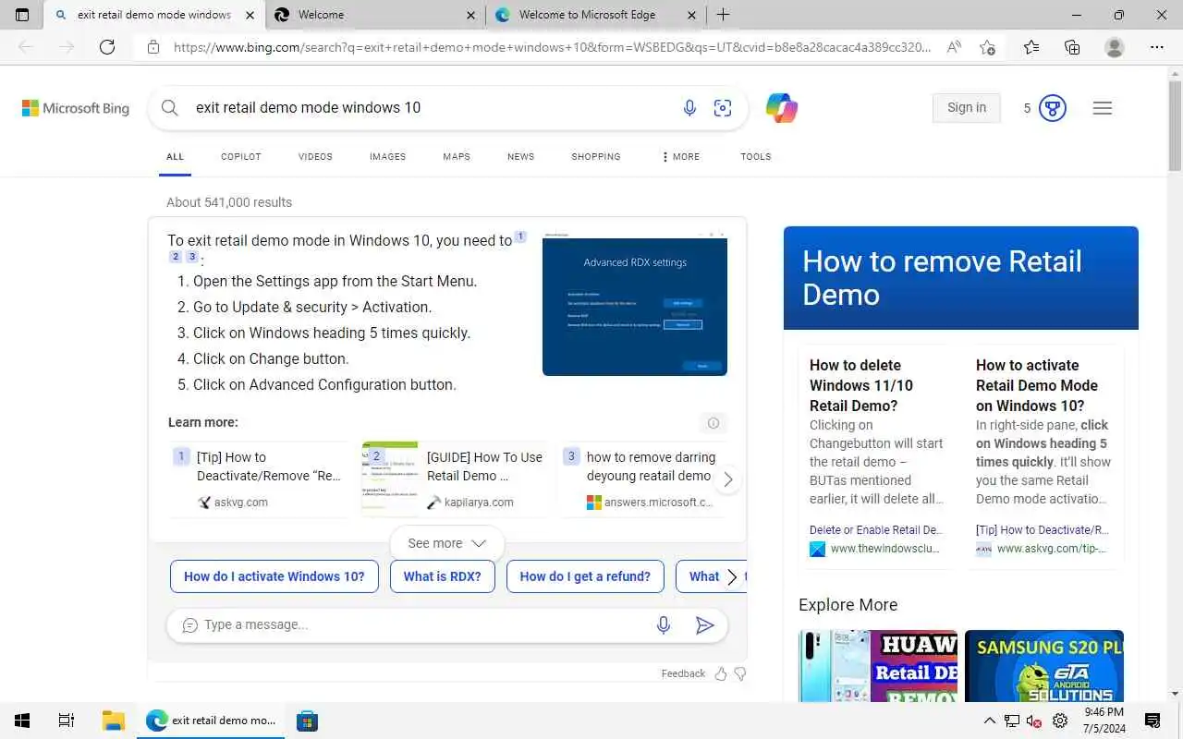Switch to MAPS search tab
Image resolution: width=1183 pixels, height=739 pixels.
click(457, 157)
